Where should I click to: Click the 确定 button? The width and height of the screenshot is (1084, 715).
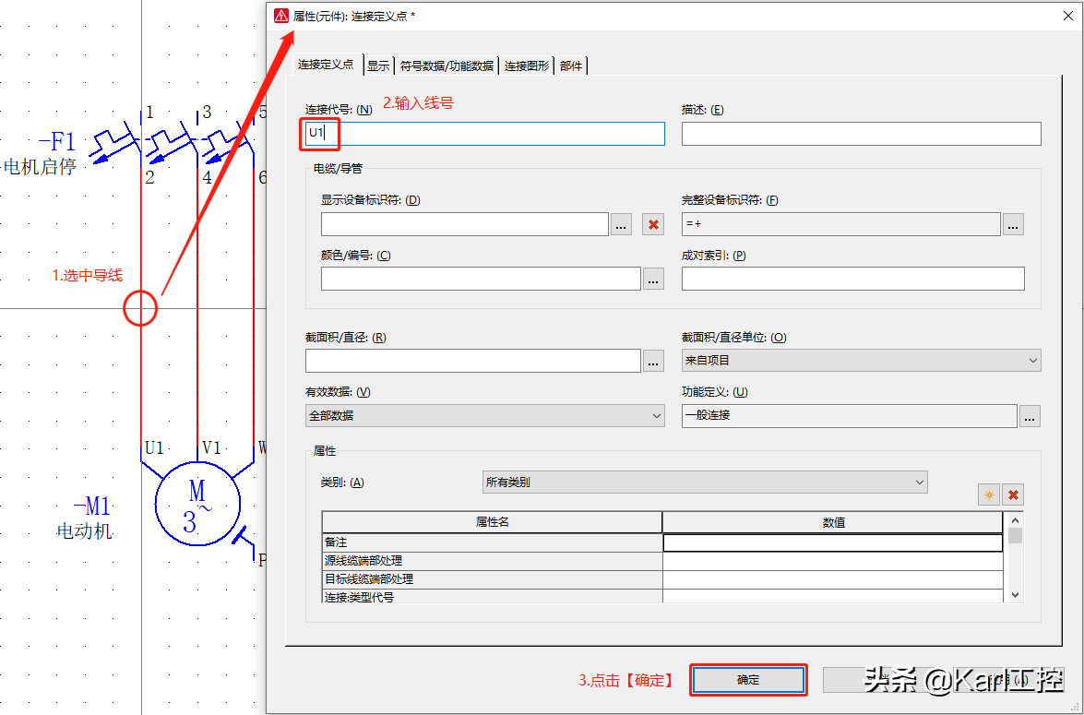[748, 680]
